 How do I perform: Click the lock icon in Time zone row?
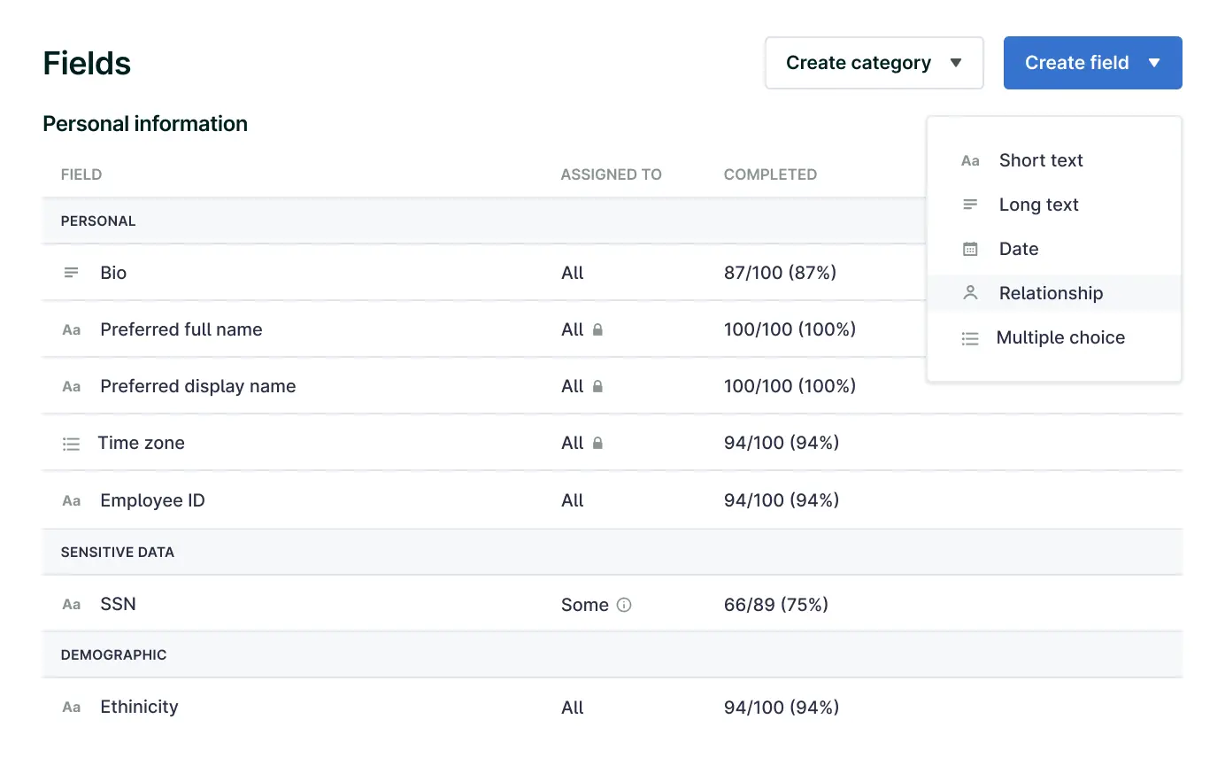[597, 444]
